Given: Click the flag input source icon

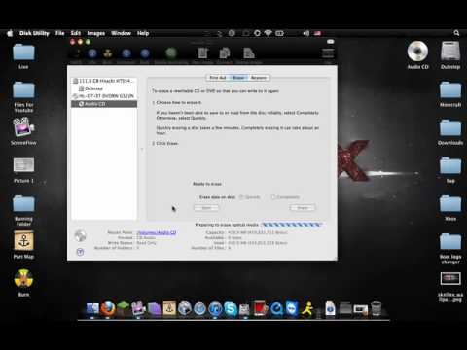Looking at the screenshot, I should pos(317,33).
